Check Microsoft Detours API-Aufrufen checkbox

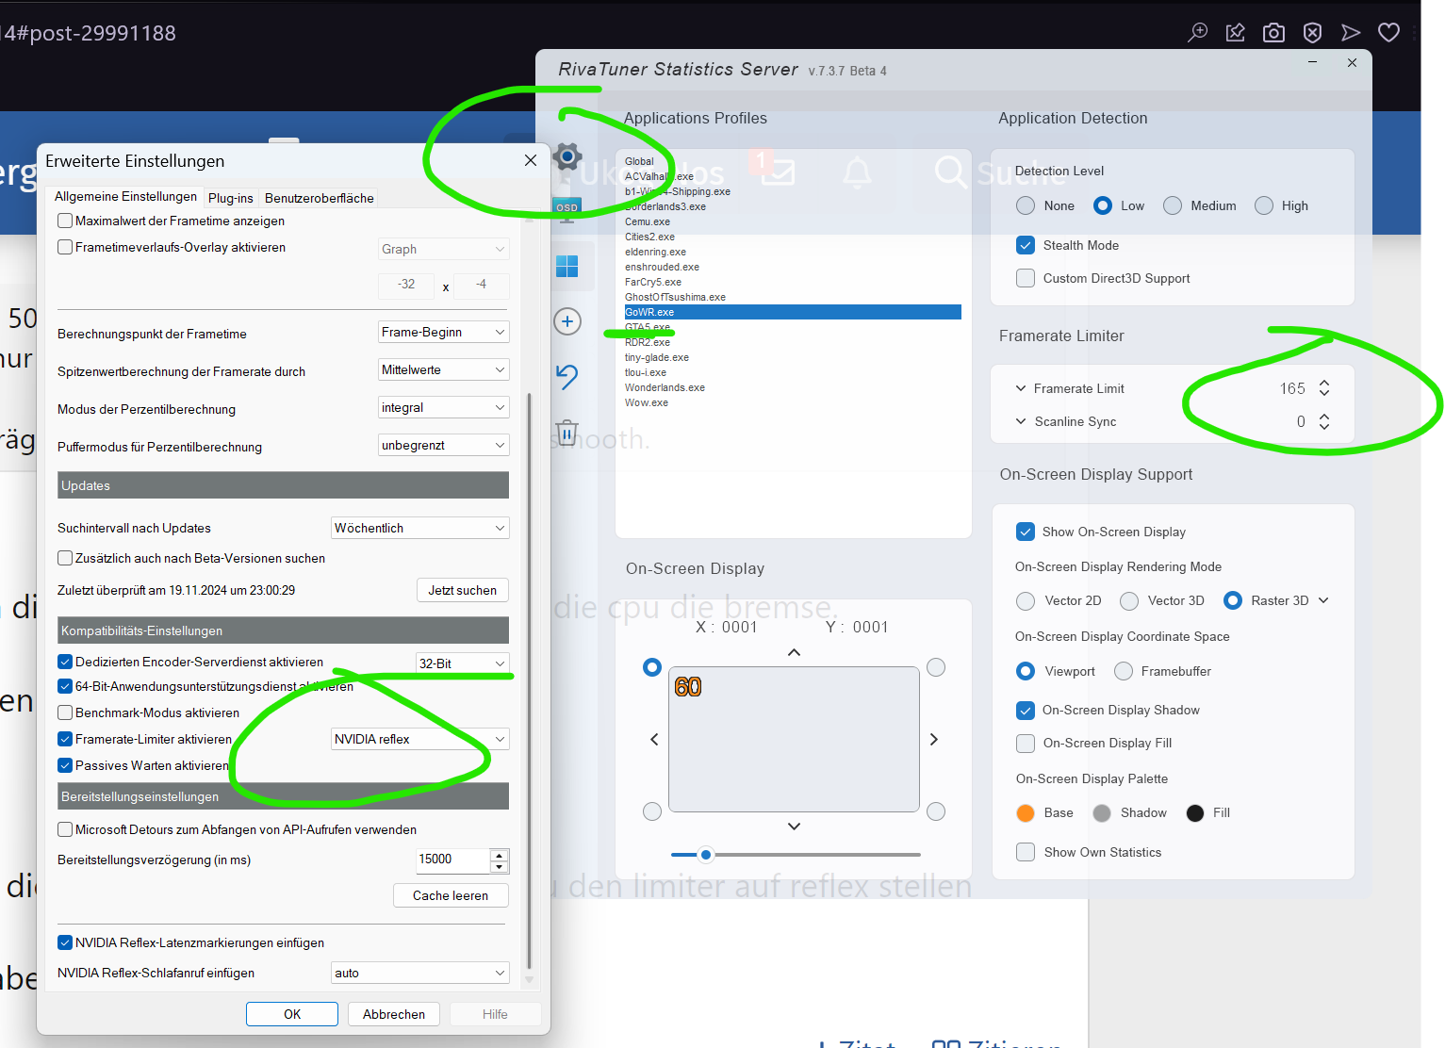click(x=65, y=829)
